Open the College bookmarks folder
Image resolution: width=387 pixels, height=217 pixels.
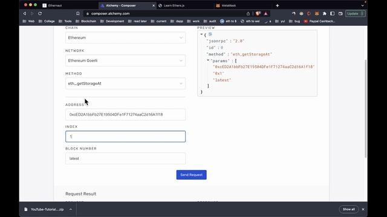47,21
